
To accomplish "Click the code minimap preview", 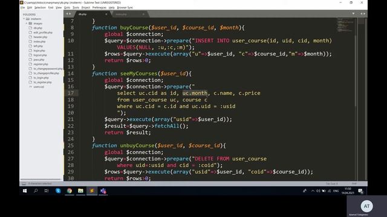I will [x=345, y=25].
